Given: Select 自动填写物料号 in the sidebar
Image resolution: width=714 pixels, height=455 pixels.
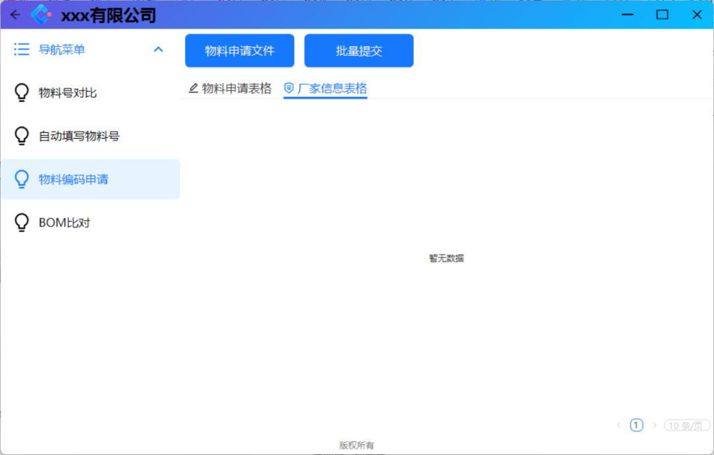Looking at the screenshot, I should tap(90, 135).
